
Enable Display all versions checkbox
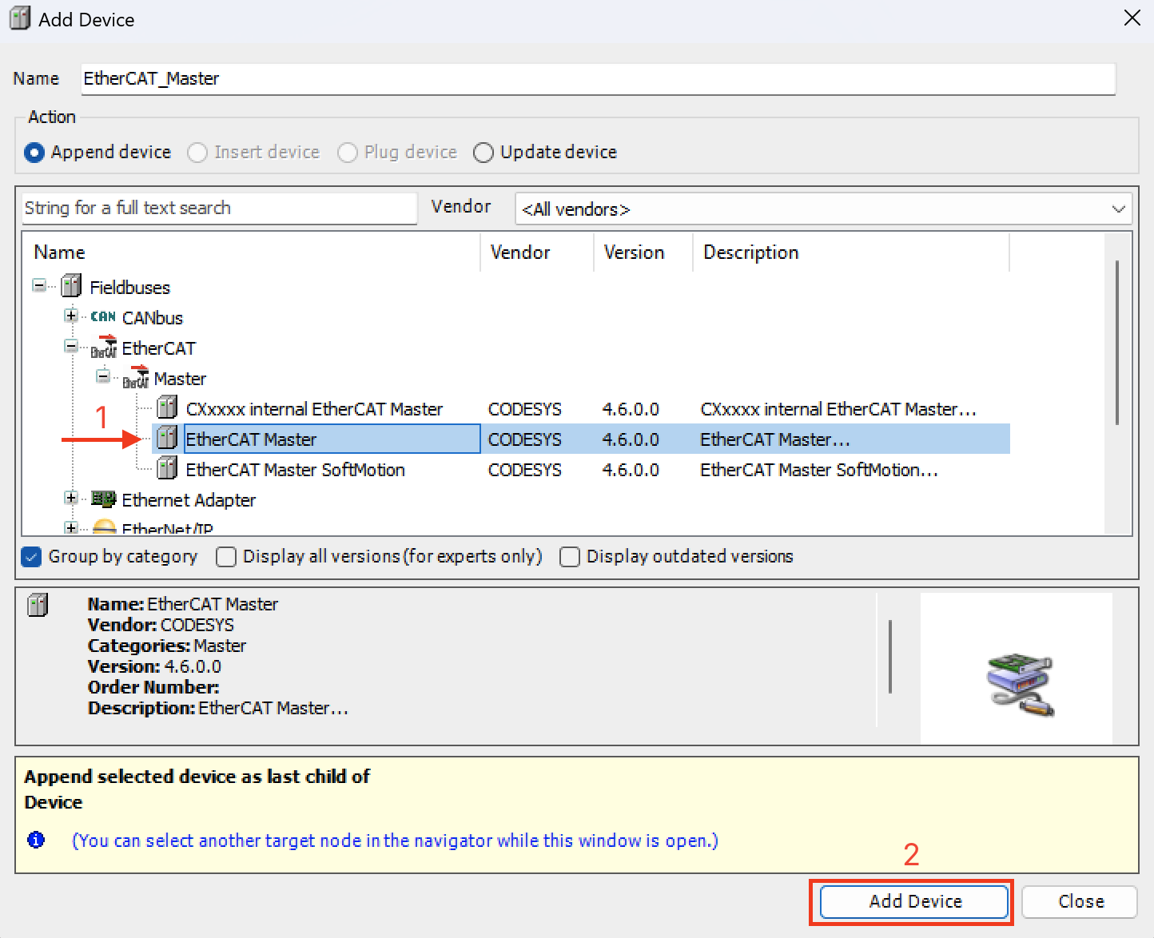[x=226, y=557]
